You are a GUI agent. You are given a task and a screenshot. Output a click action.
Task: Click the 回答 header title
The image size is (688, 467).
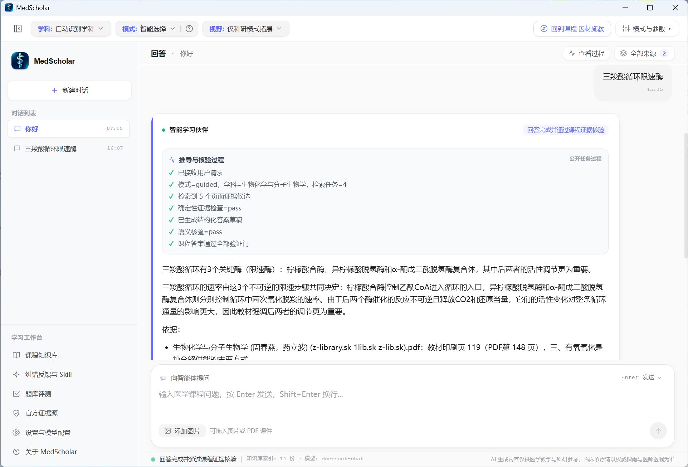(158, 53)
